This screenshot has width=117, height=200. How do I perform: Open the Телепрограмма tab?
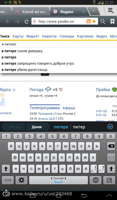[45, 108]
